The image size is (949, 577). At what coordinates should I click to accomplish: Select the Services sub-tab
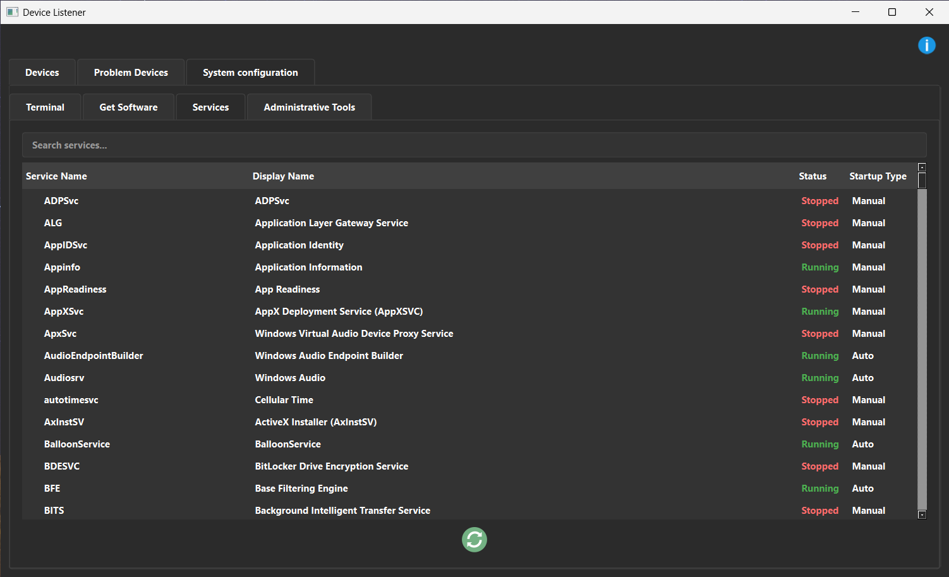coord(210,107)
